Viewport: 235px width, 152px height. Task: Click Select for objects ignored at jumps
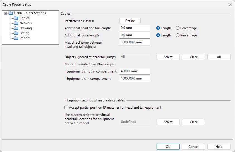pos(168,57)
